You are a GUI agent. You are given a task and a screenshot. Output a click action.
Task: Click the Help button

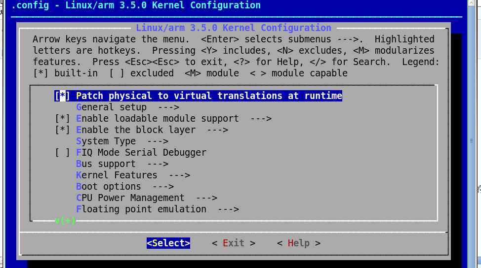point(299,243)
